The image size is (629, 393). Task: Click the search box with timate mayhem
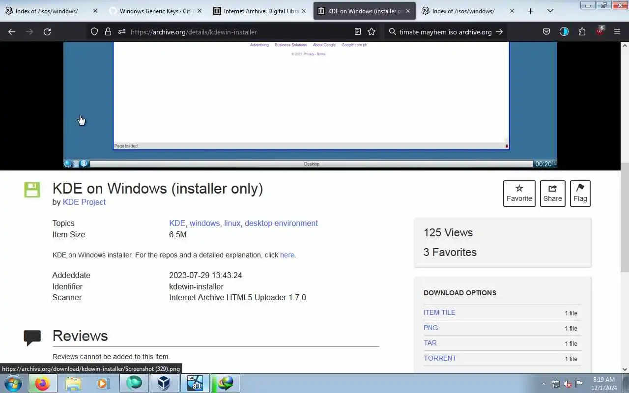tap(445, 32)
